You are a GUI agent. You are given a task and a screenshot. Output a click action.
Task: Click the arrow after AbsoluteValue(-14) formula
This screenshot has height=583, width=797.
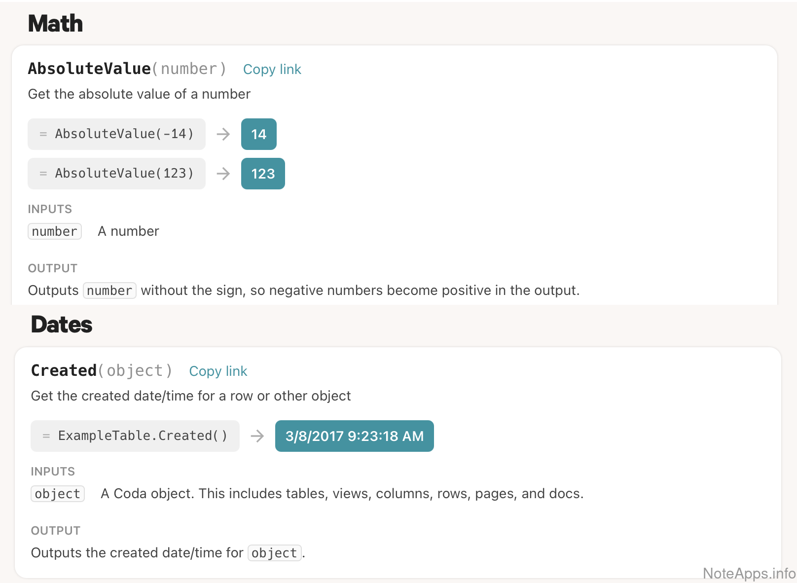[x=223, y=134]
